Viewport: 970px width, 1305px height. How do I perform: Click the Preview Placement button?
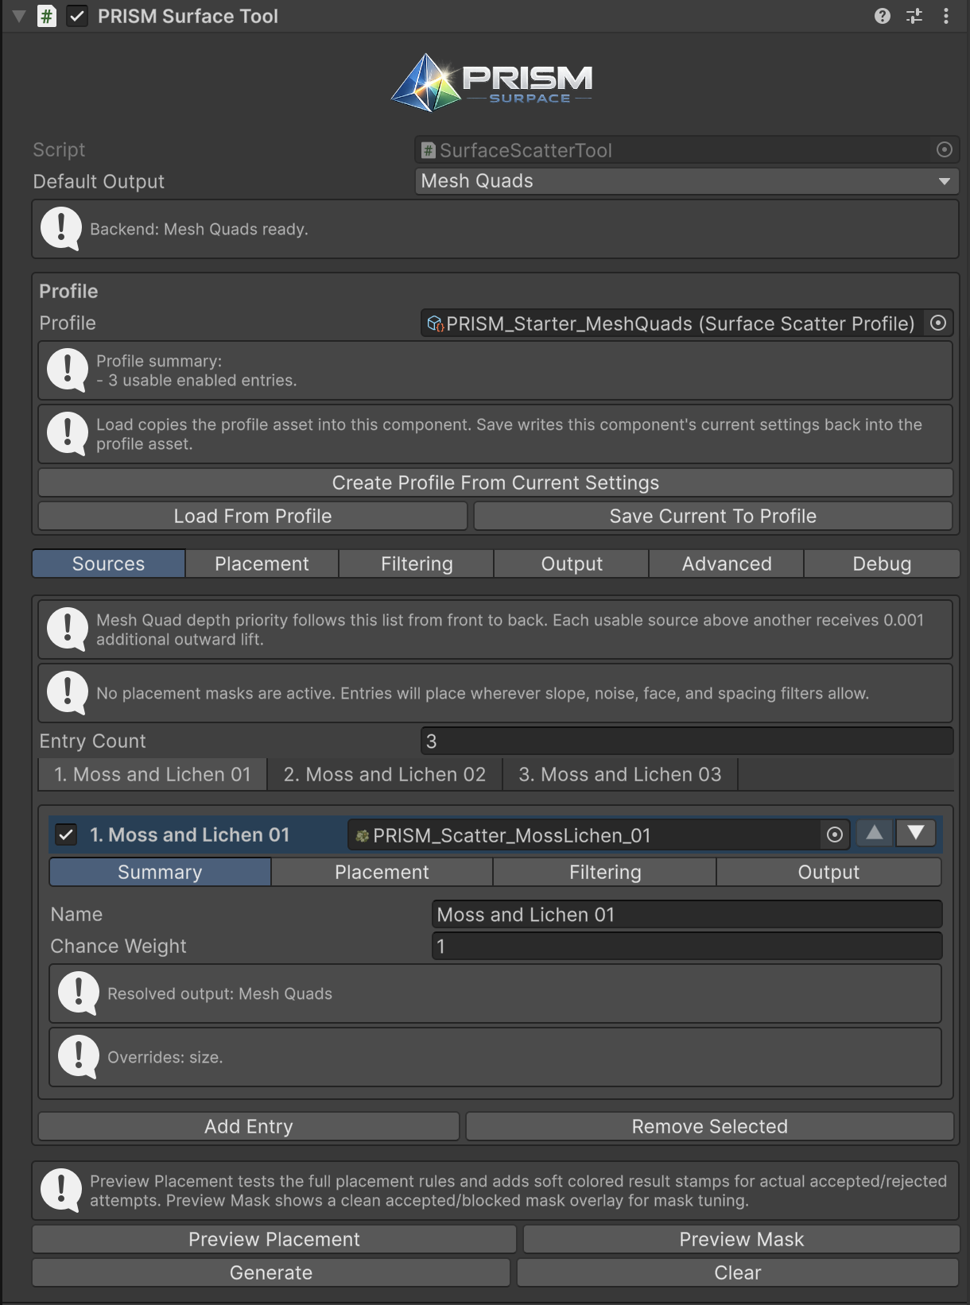(274, 1239)
